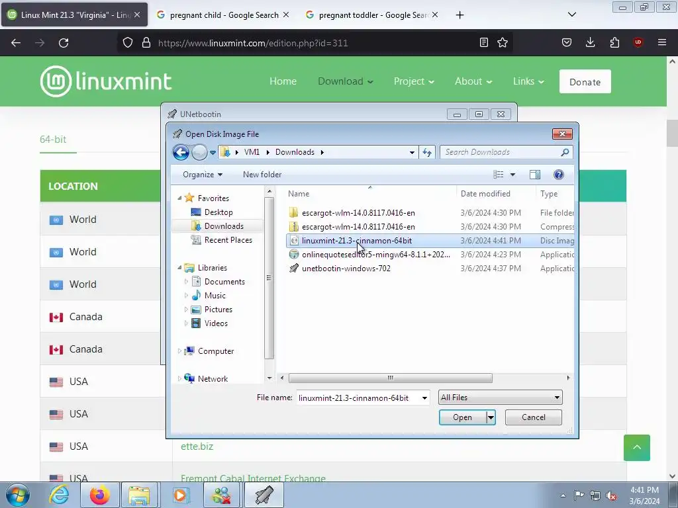Open the view options dropdown arrow
Screen dimensions: 678x508
coord(512,175)
